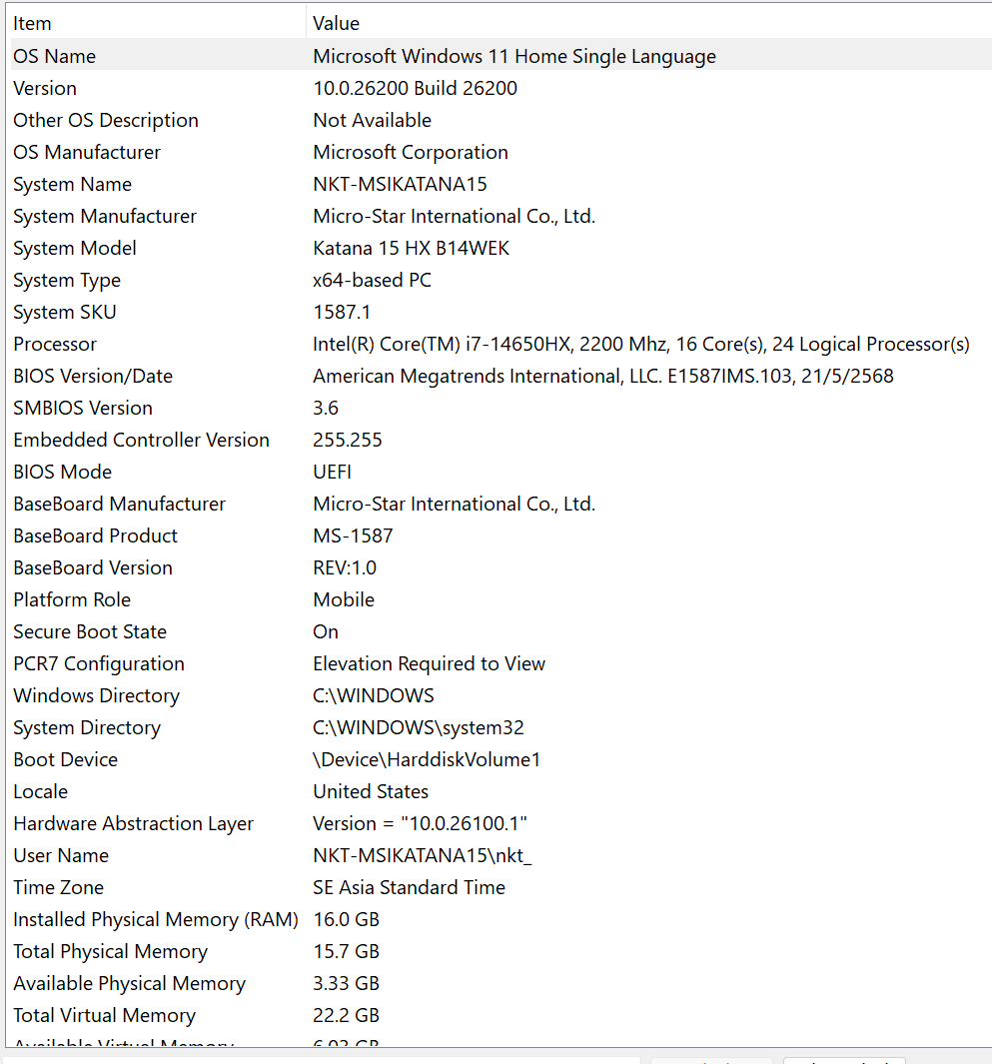Select the Locale row label

pyautogui.click(x=40, y=791)
